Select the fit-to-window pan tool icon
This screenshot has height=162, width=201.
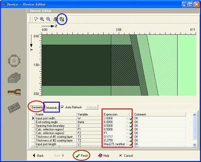click(36, 19)
